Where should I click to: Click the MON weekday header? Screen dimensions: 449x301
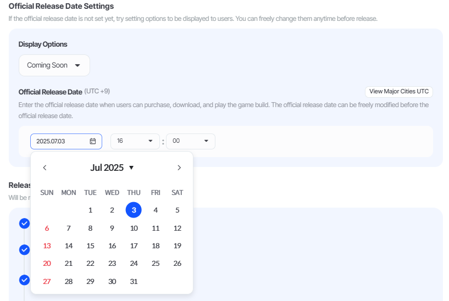pos(69,193)
